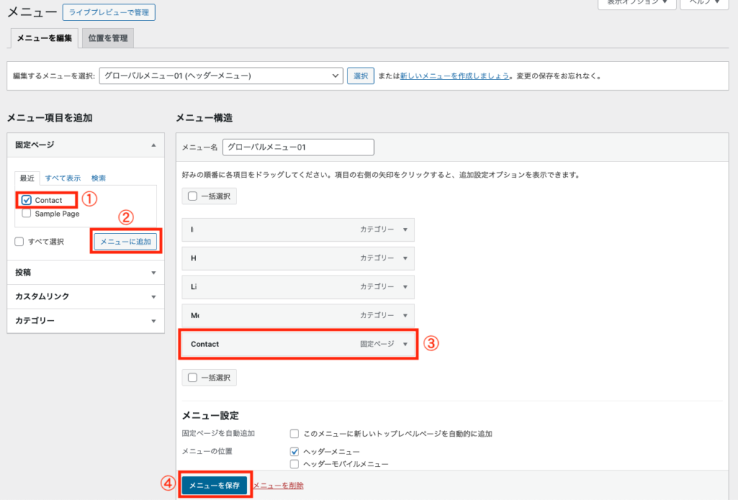Image resolution: width=738 pixels, height=500 pixels.
Task: Open the 検索 tab in 固定ページ
Action: [x=98, y=178]
